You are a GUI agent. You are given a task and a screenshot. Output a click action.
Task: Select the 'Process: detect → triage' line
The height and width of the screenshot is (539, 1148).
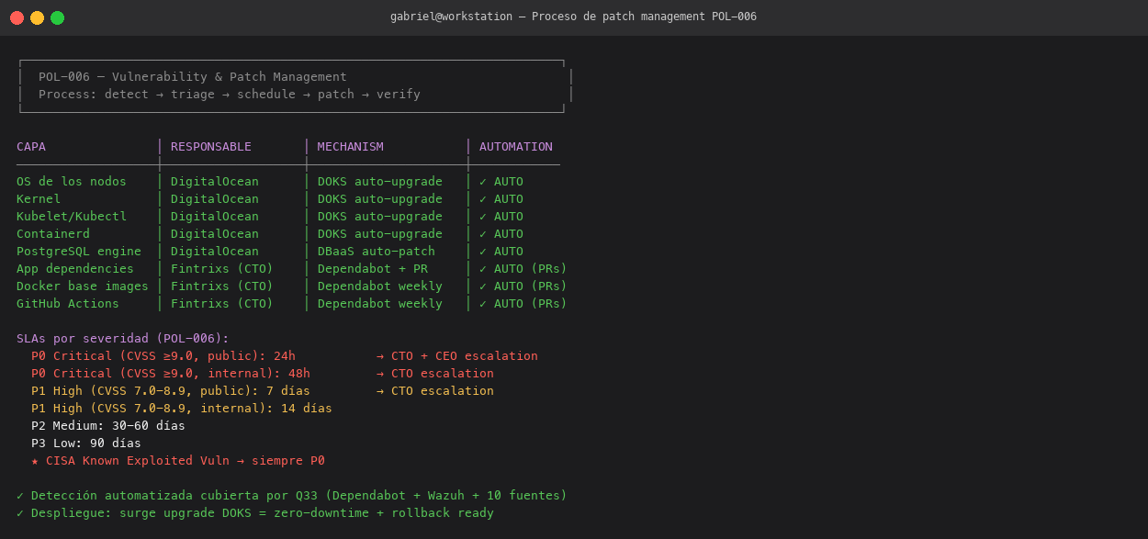point(230,95)
